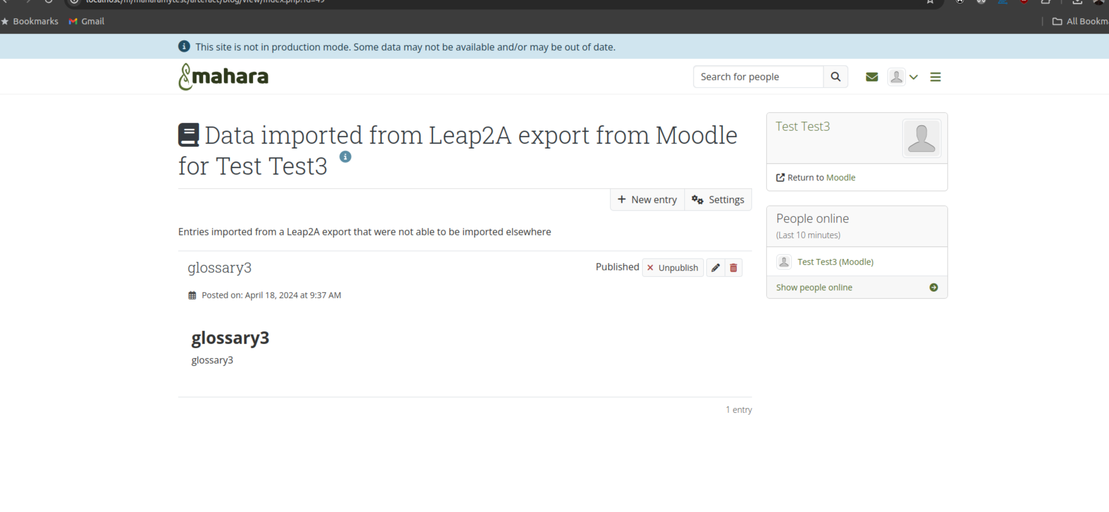1109x512 pixels.
Task: Click the Mahara logo
Action: [x=223, y=77]
